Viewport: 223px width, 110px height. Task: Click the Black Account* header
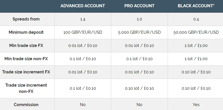(196, 6)
